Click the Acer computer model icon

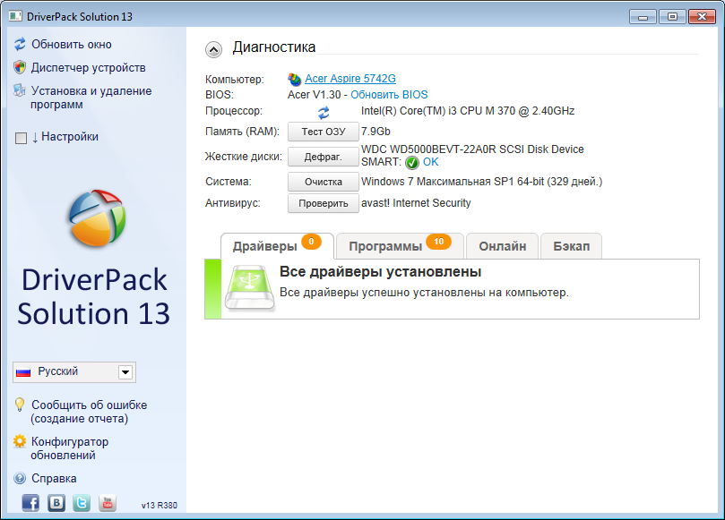295,80
